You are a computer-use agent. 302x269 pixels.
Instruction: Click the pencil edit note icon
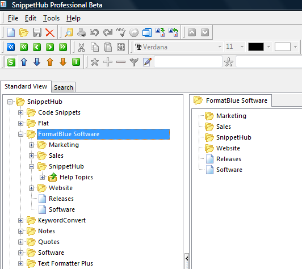[x=147, y=62]
